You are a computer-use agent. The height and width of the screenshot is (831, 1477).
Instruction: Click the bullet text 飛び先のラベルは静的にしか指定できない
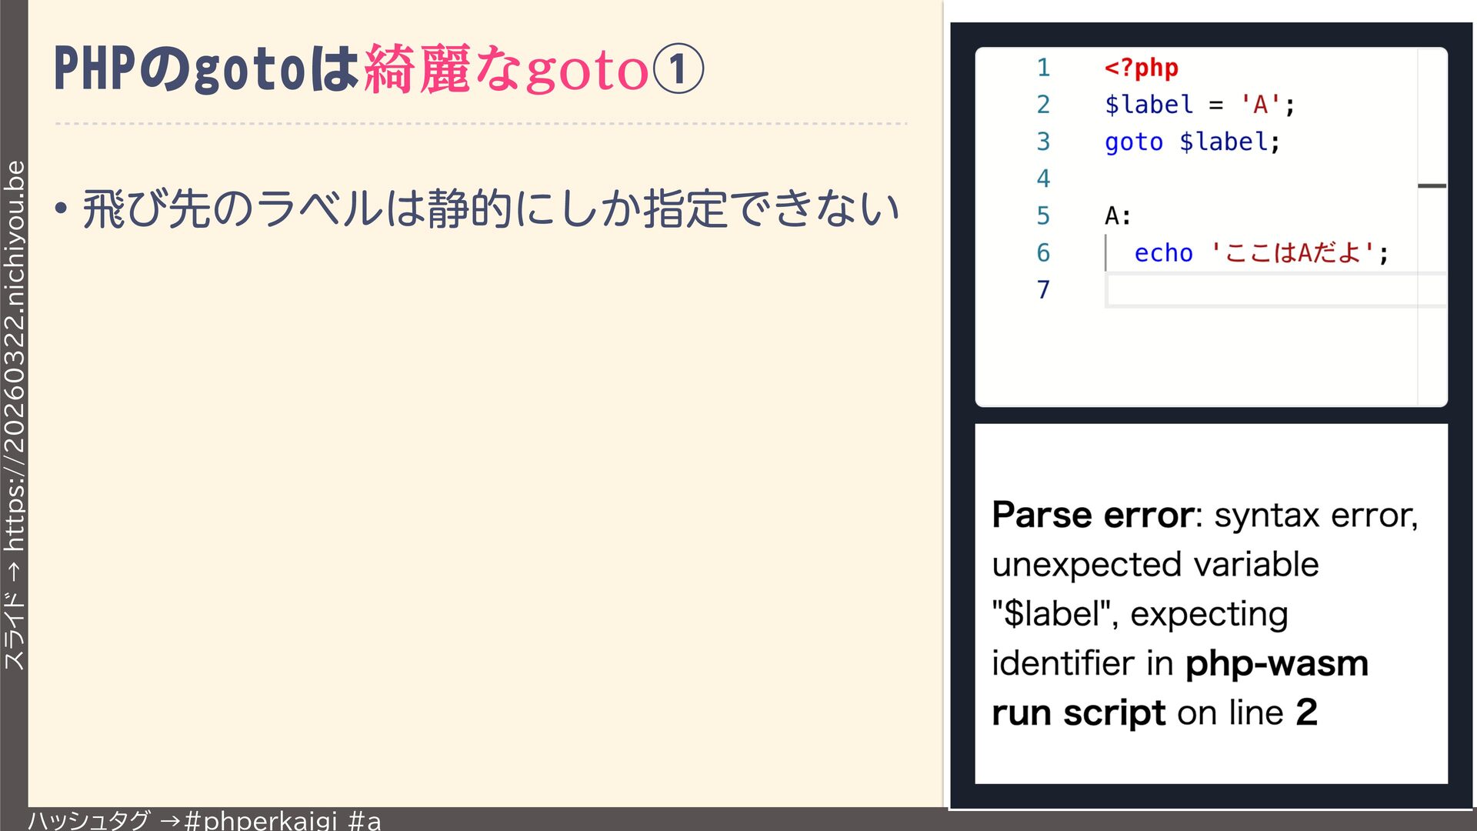tap(491, 209)
